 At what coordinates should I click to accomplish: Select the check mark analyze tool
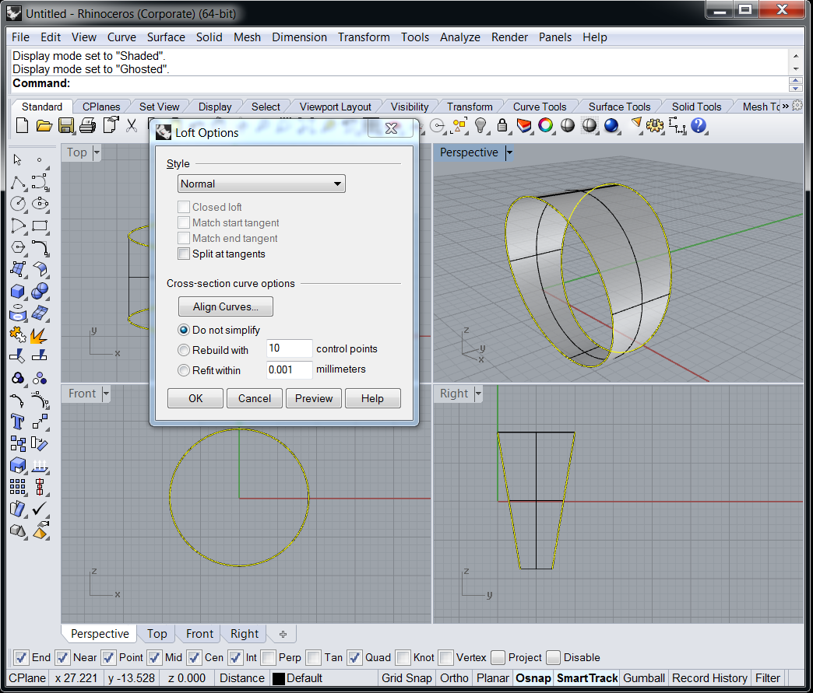[40, 509]
